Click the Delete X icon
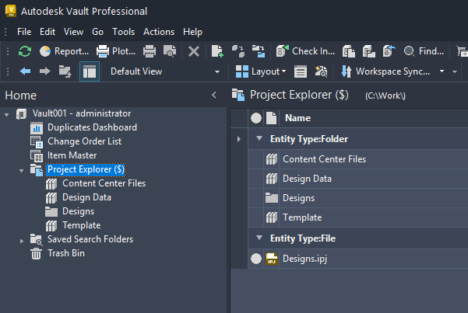 point(194,51)
